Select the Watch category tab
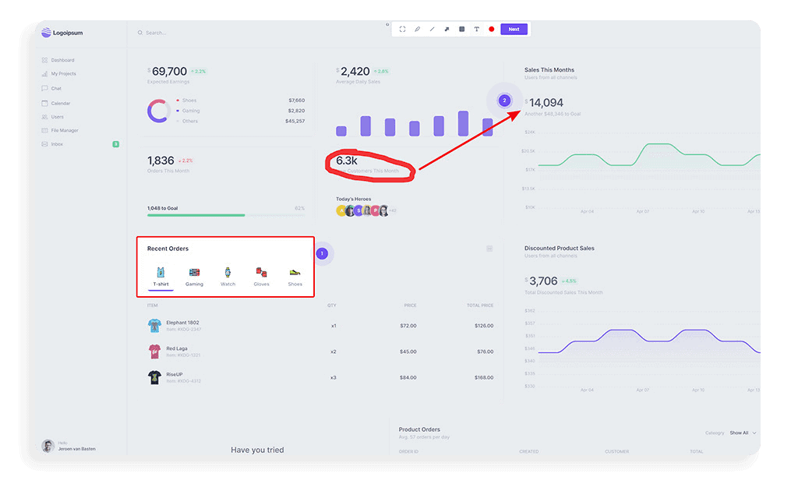Viewport: 798px width, 477px height. click(x=228, y=277)
